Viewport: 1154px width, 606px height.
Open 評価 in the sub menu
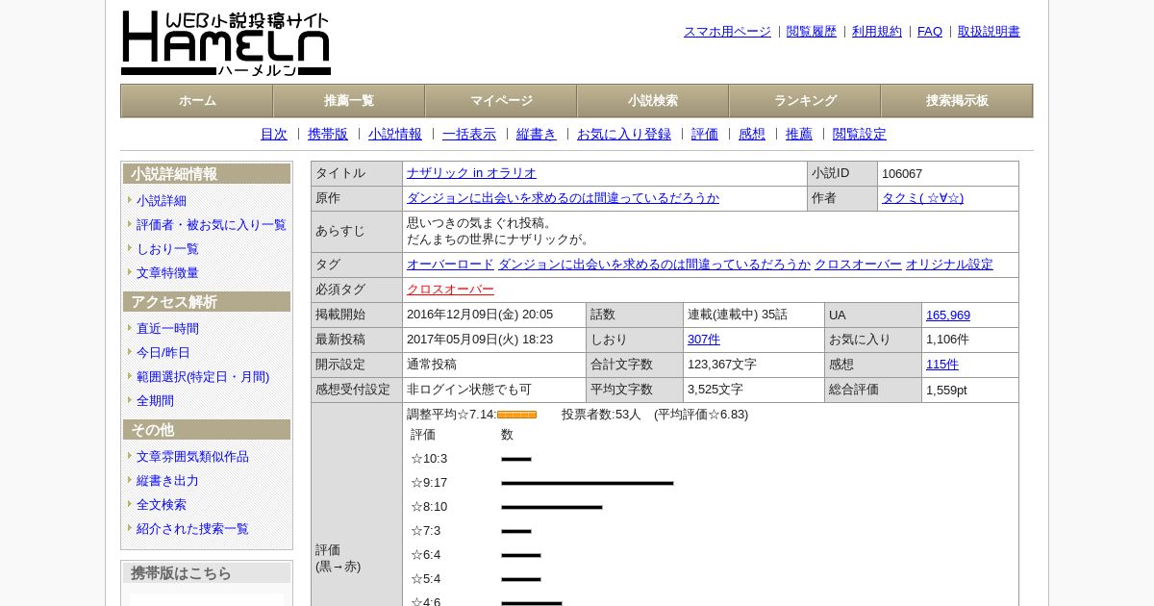705,135
